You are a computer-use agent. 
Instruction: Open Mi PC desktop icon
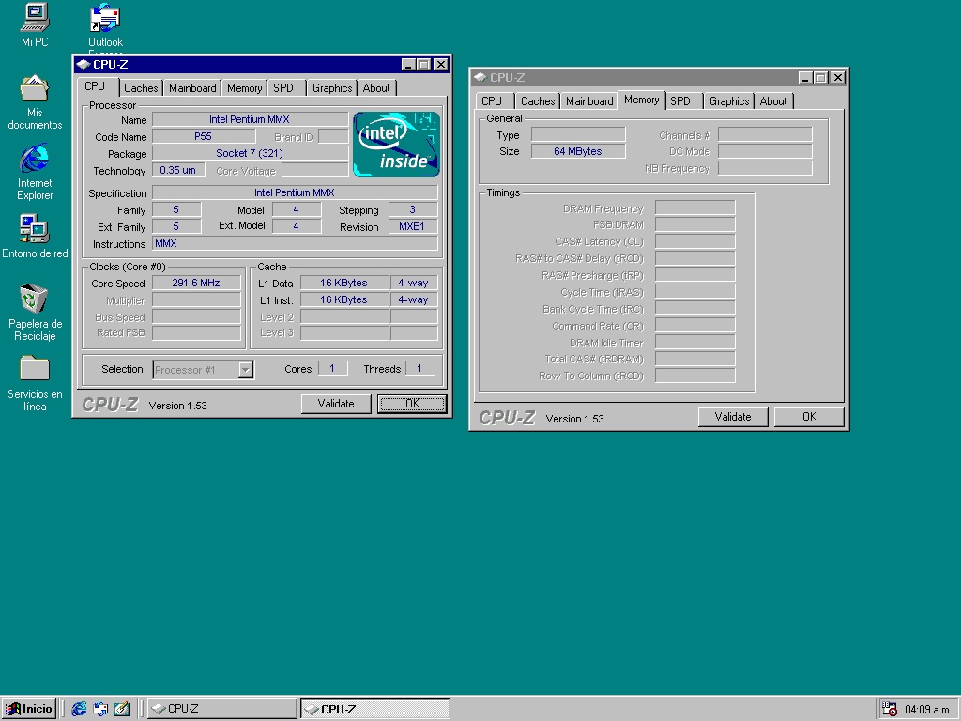(x=35, y=24)
